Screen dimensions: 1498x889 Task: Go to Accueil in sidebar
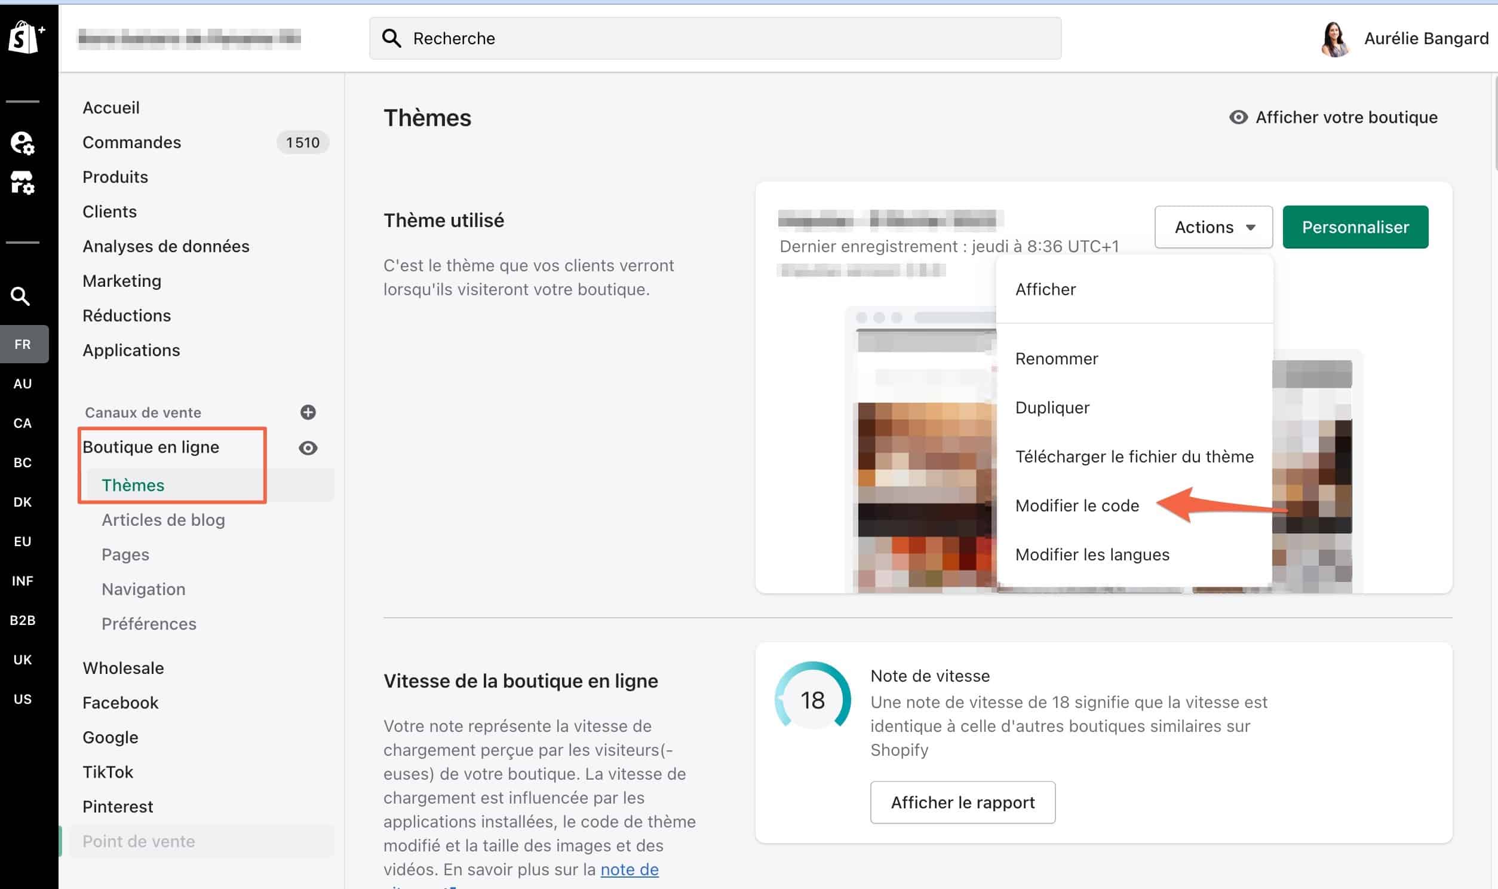[110, 108]
